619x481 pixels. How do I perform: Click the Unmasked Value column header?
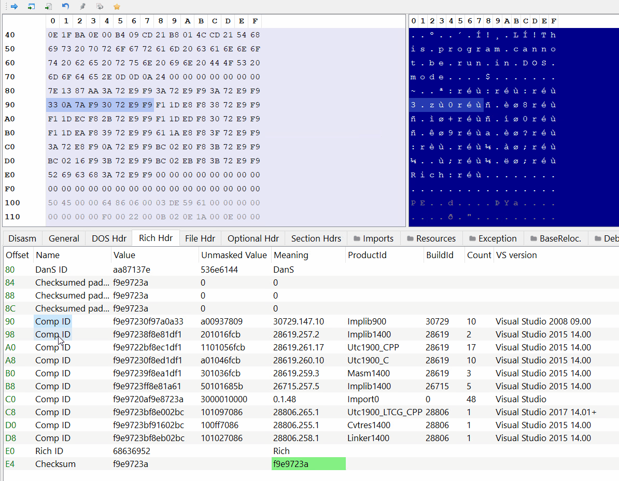[233, 255]
